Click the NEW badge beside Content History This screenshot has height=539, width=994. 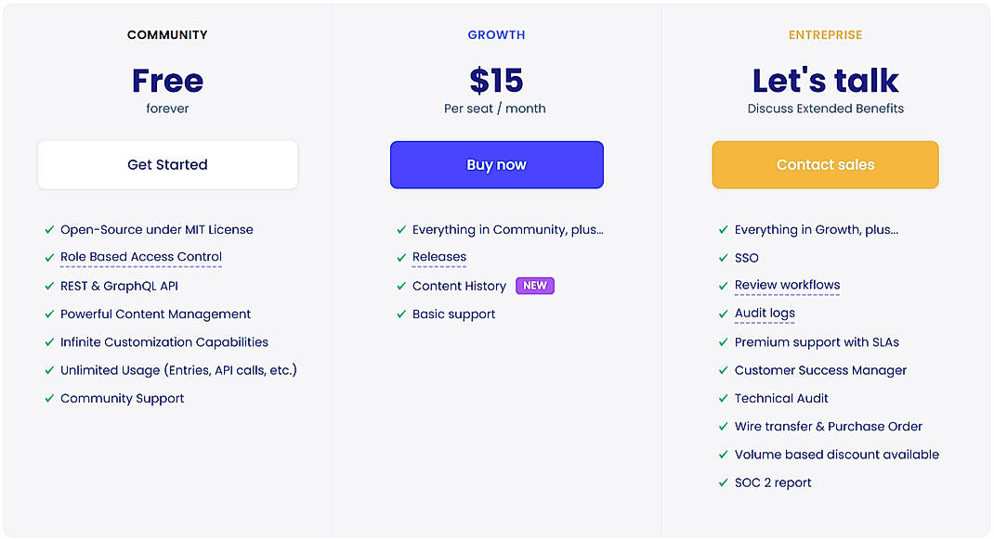[535, 286]
